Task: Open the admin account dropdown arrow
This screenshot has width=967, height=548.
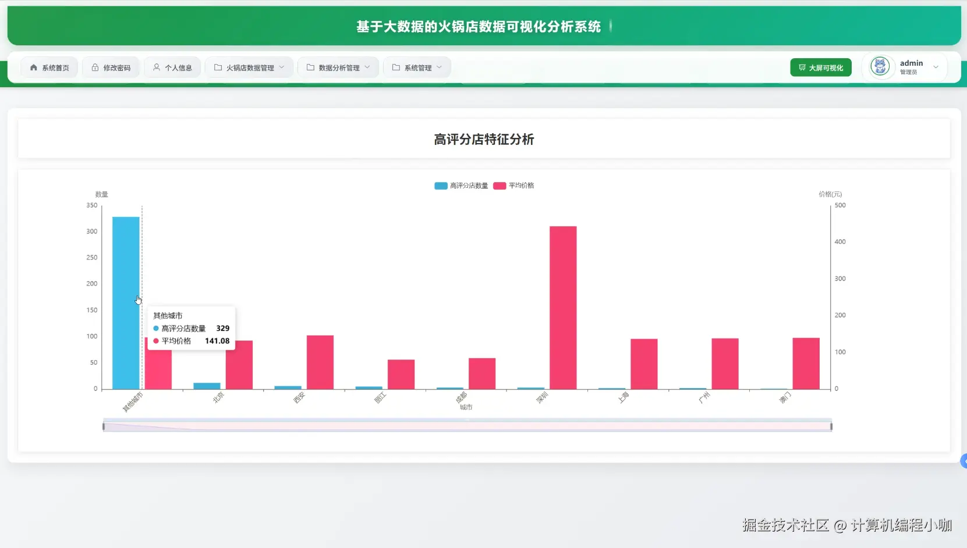Action: point(936,67)
